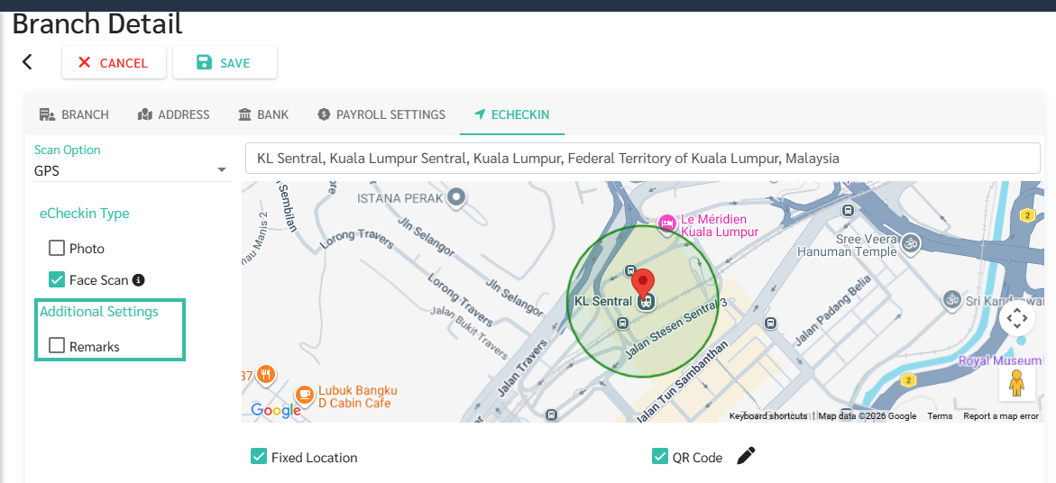This screenshot has width=1056, height=483.
Task: Uncheck the Face Scan checkbox
Action: coord(57,279)
